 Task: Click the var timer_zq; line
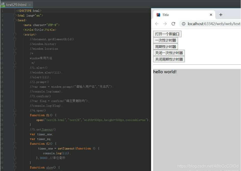click(40, 139)
